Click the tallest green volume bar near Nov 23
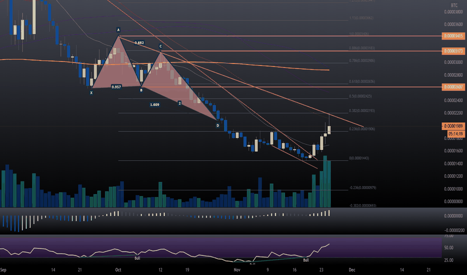Image resolution: width=467 pixels, height=275 pixels. (325, 181)
